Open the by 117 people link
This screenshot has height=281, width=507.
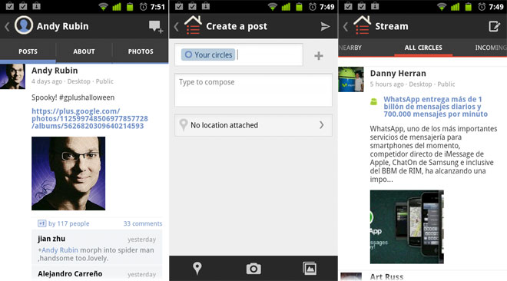(69, 223)
